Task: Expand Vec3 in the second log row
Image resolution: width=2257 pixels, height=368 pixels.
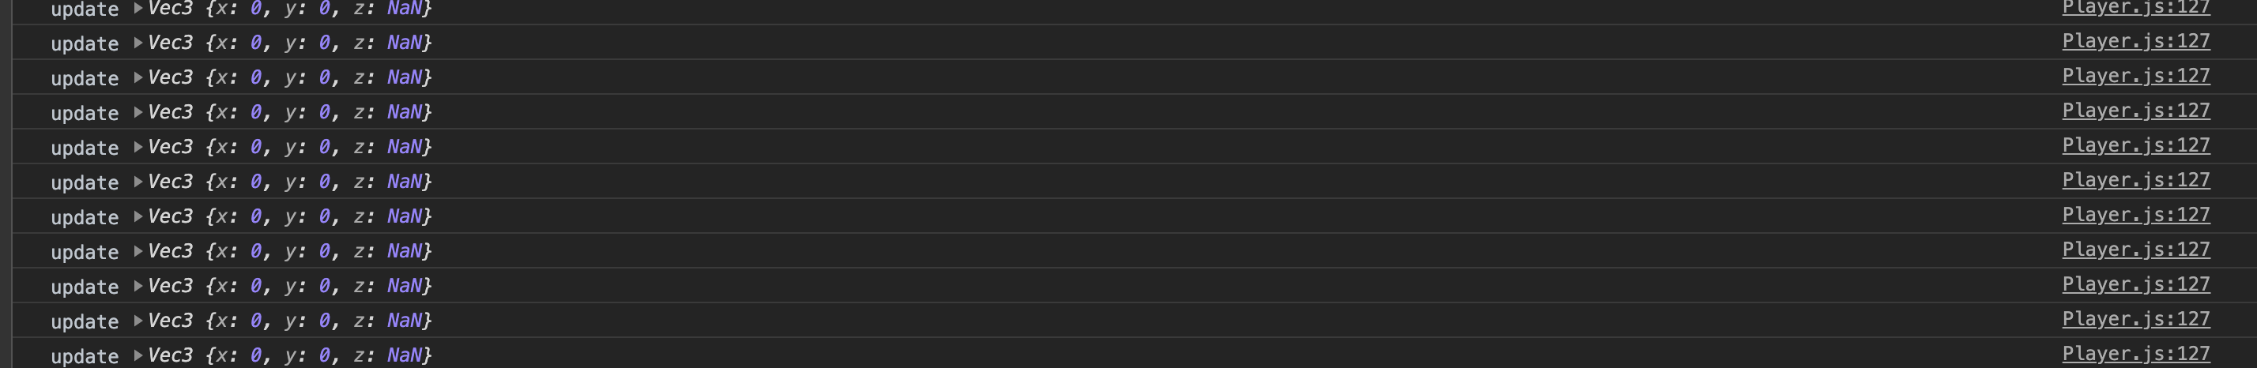Action: (x=138, y=42)
